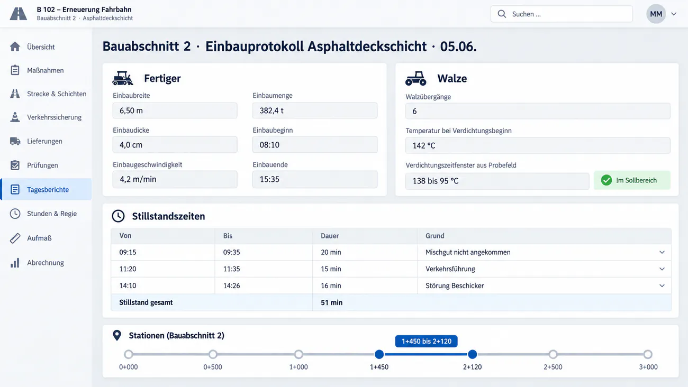Click the Verkehrssicherung traffic cone icon
688x387 pixels.
(x=15, y=117)
